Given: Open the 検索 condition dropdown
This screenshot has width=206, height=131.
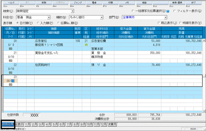Looking at the screenshot, I should (73, 11).
